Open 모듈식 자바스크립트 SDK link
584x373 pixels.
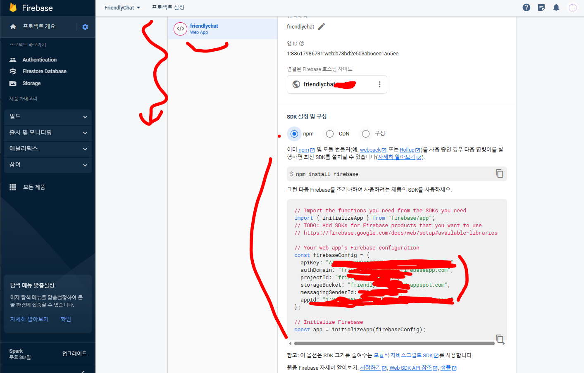(406, 355)
